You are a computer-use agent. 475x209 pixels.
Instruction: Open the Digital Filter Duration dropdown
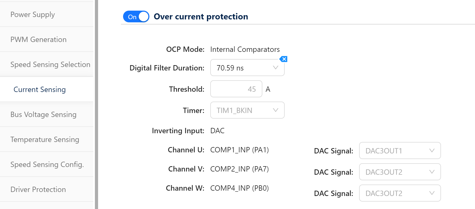point(247,68)
